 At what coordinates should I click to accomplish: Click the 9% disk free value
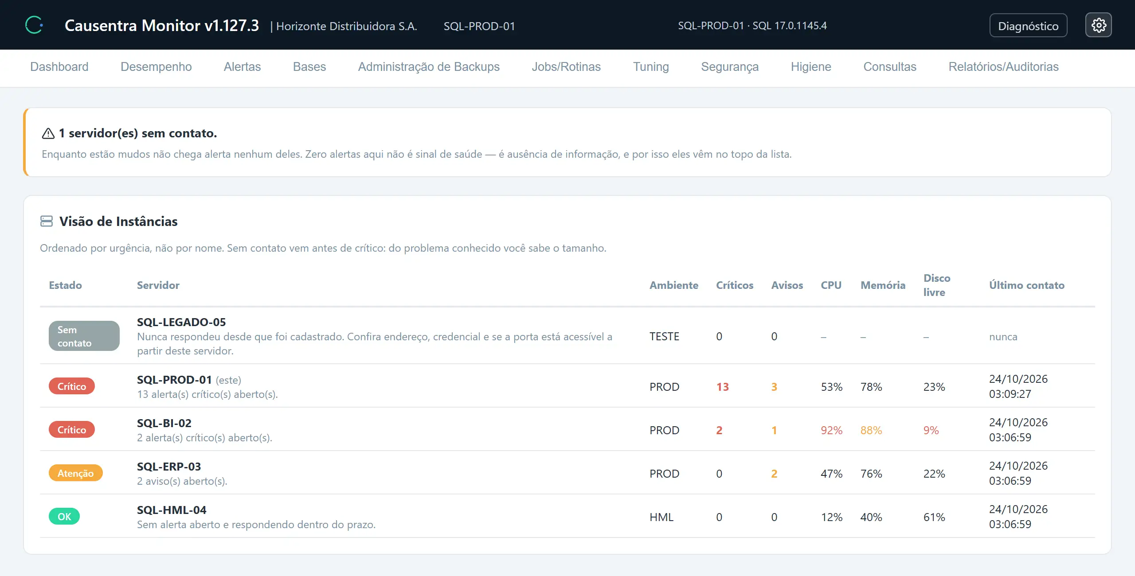(x=931, y=430)
